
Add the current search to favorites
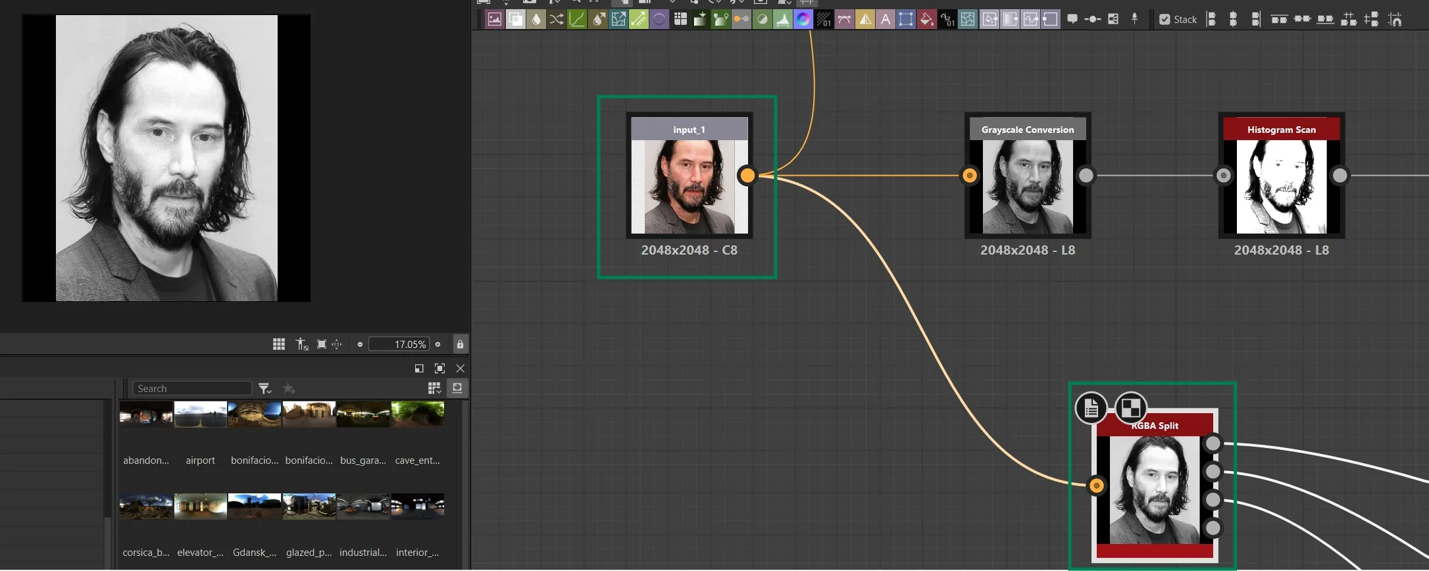coord(288,389)
